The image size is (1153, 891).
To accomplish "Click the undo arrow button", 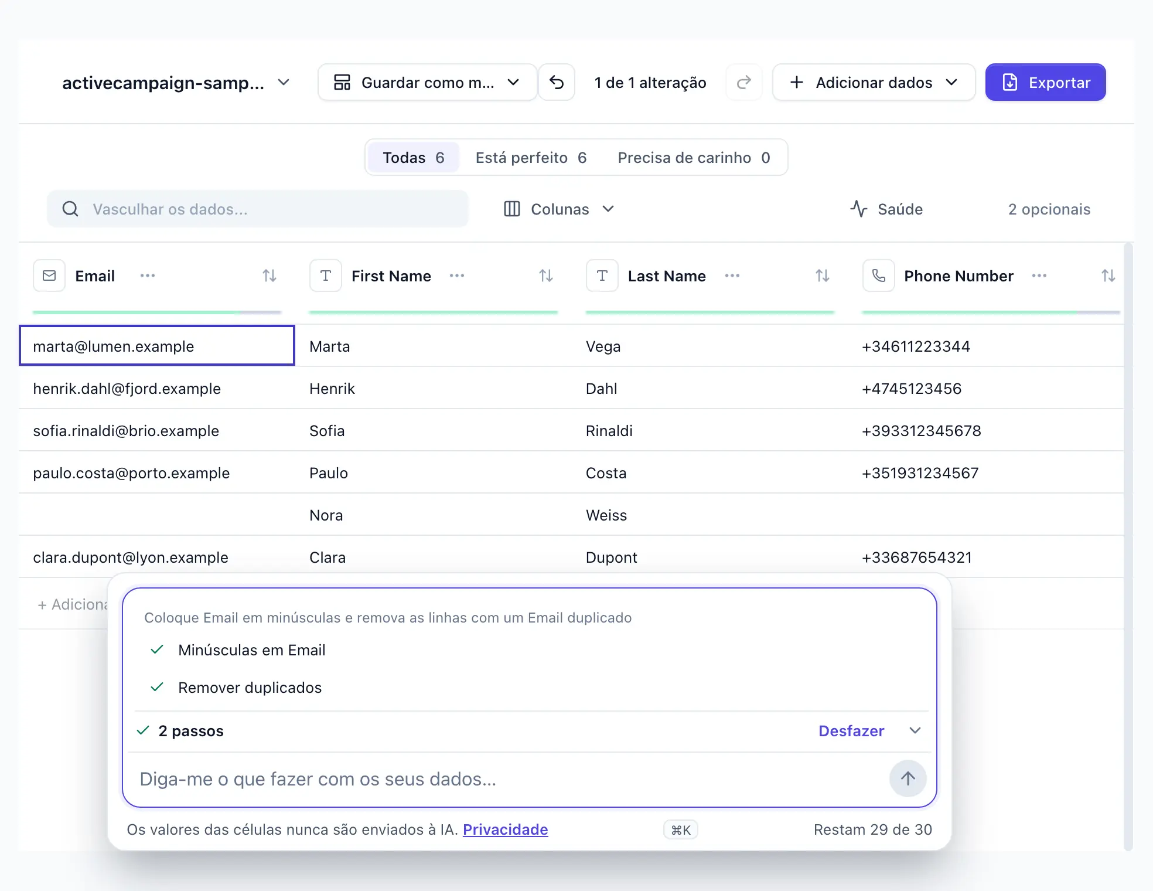I will [557, 83].
